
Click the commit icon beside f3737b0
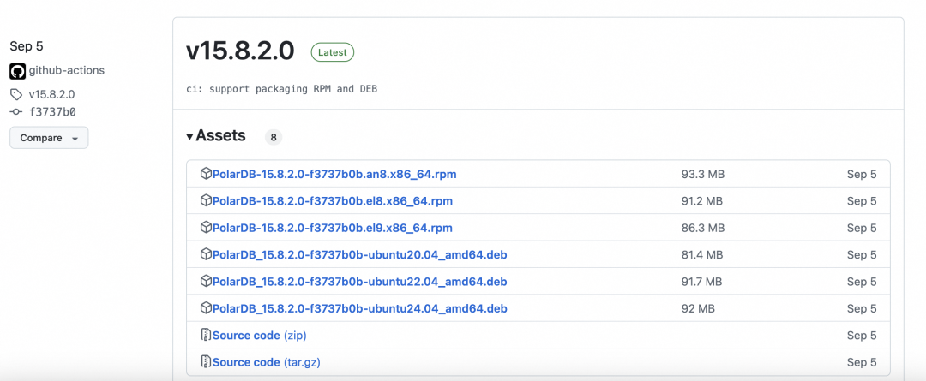tap(16, 112)
